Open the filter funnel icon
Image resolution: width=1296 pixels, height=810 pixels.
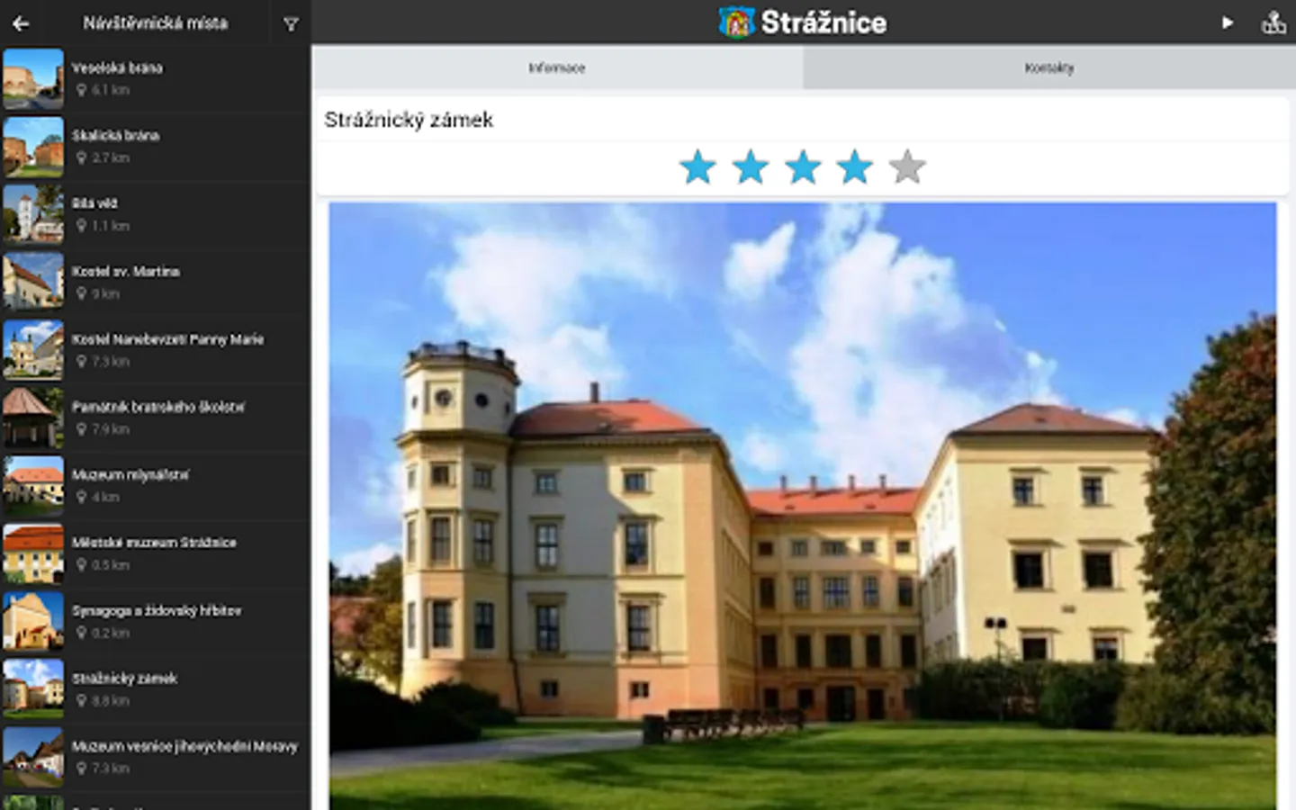(291, 24)
